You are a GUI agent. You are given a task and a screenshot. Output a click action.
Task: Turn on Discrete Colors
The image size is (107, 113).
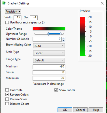pos(7,104)
